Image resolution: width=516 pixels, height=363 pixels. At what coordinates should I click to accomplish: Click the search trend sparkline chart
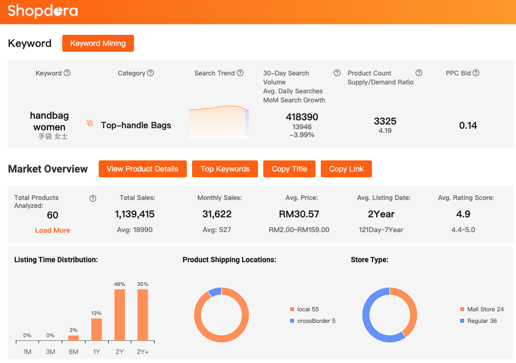click(x=218, y=122)
